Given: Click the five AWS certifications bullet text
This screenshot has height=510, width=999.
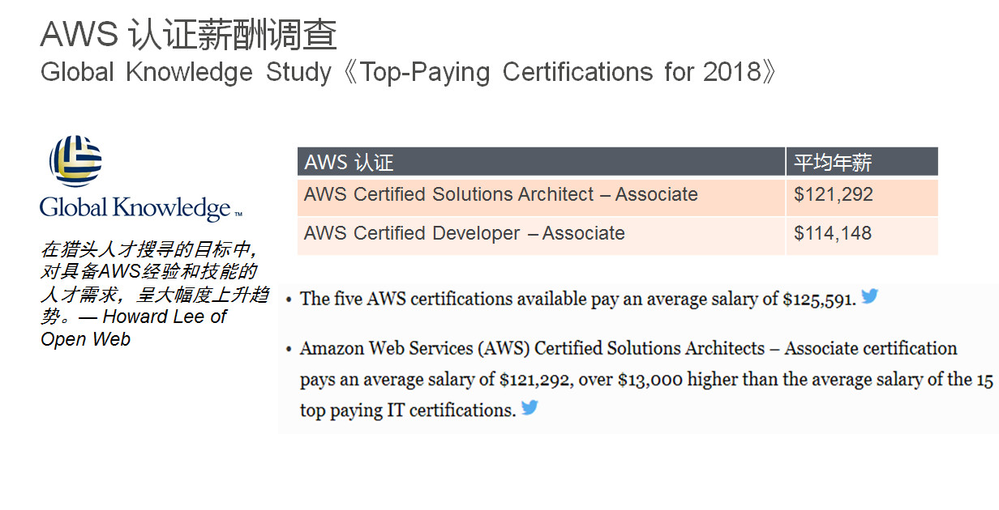Looking at the screenshot, I should pyautogui.click(x=578, y=299).
